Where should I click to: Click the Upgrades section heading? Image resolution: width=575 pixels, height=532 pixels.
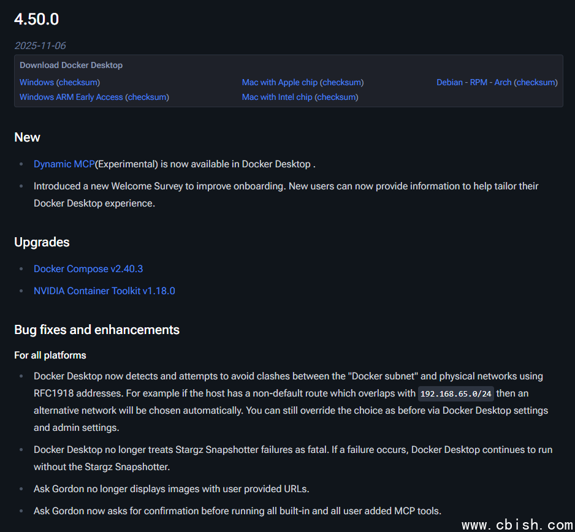(x=42, y=242)
